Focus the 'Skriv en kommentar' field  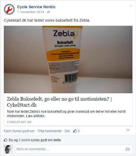click(74, 149)
